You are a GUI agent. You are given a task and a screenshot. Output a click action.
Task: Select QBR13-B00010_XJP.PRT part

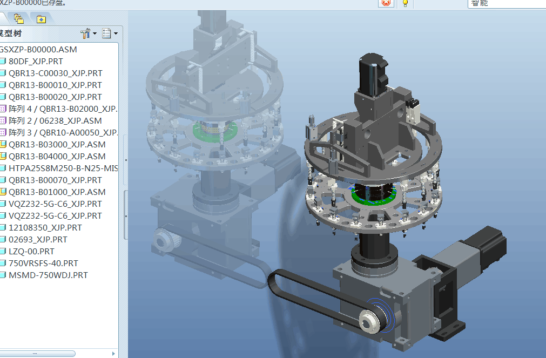[56, 85]
